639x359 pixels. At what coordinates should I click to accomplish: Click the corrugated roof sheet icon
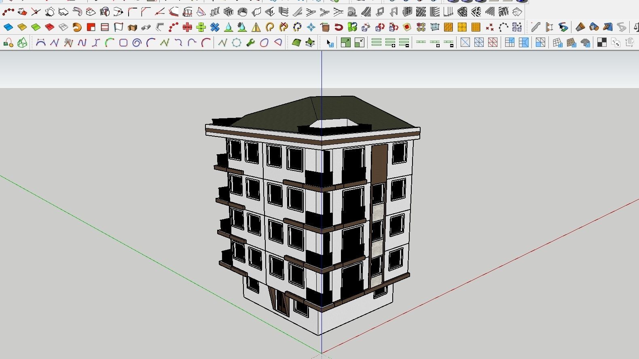click(x=490, y=12)
